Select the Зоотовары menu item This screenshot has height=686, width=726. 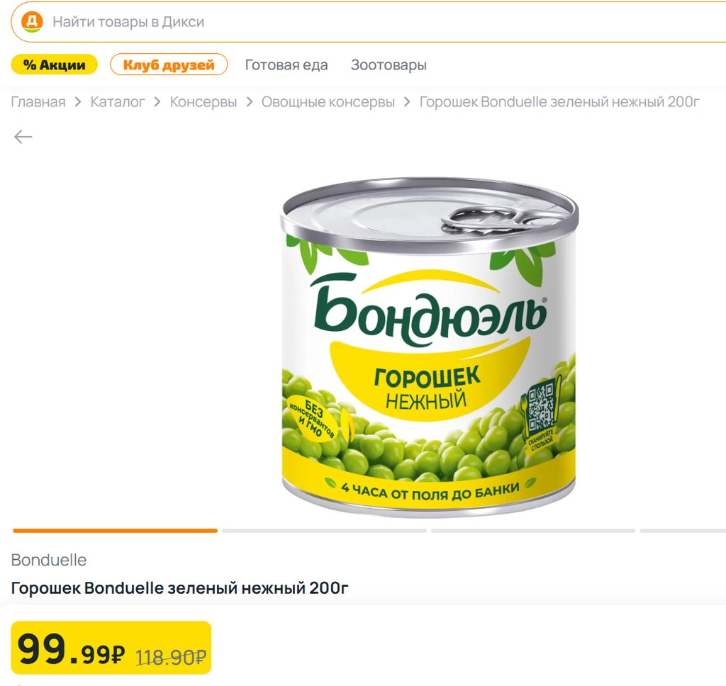[x=389, y=65]
